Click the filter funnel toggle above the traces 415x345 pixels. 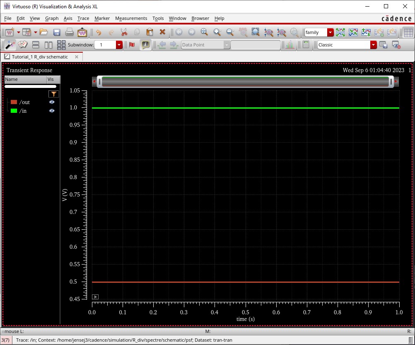coord(53,94)
